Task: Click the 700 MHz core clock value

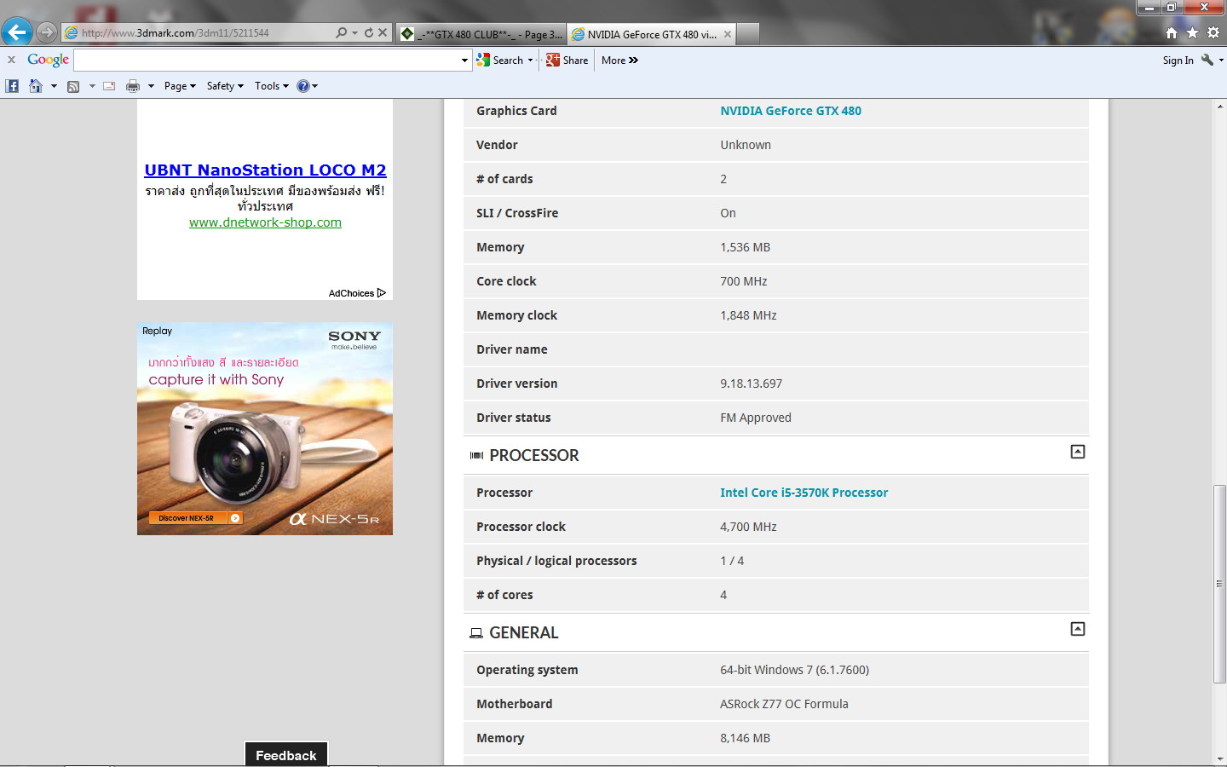Action: pyautogui.click(x=743, y=281)
